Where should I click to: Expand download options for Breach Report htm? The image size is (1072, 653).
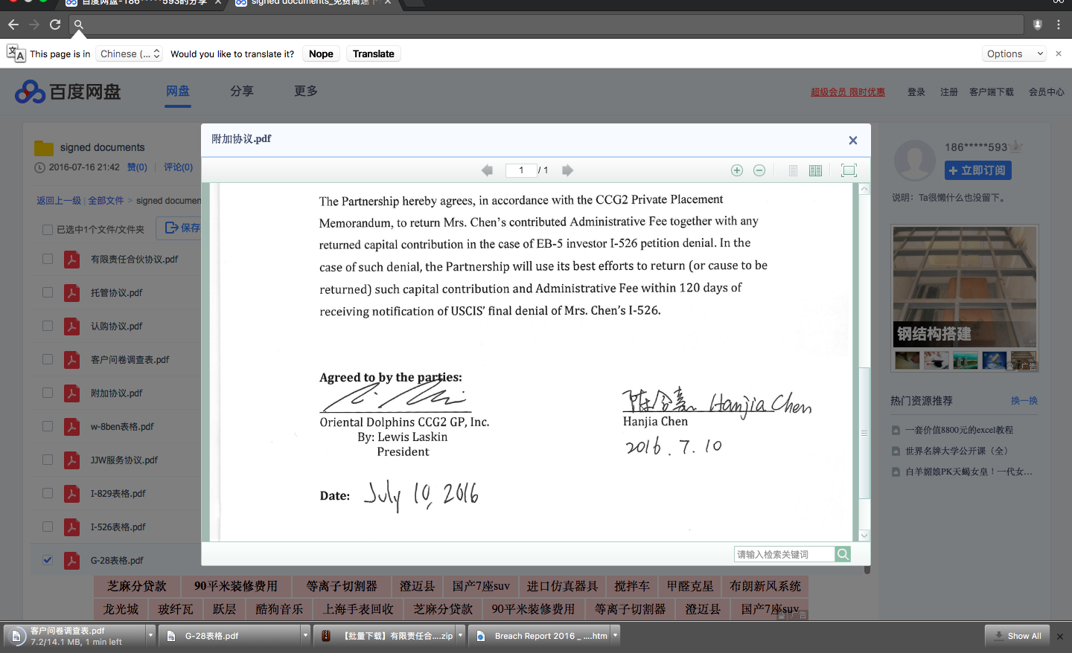coord(615,636)
